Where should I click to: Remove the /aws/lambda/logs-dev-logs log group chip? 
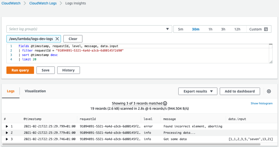tap(57, 39)
